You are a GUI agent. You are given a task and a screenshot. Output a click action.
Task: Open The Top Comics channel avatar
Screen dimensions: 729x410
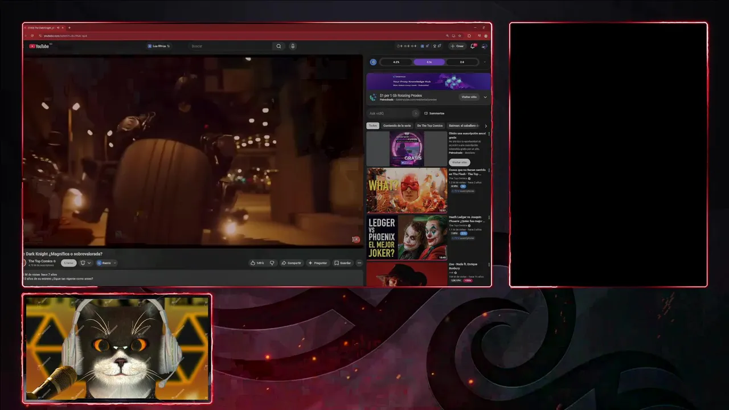coord(24,263)
